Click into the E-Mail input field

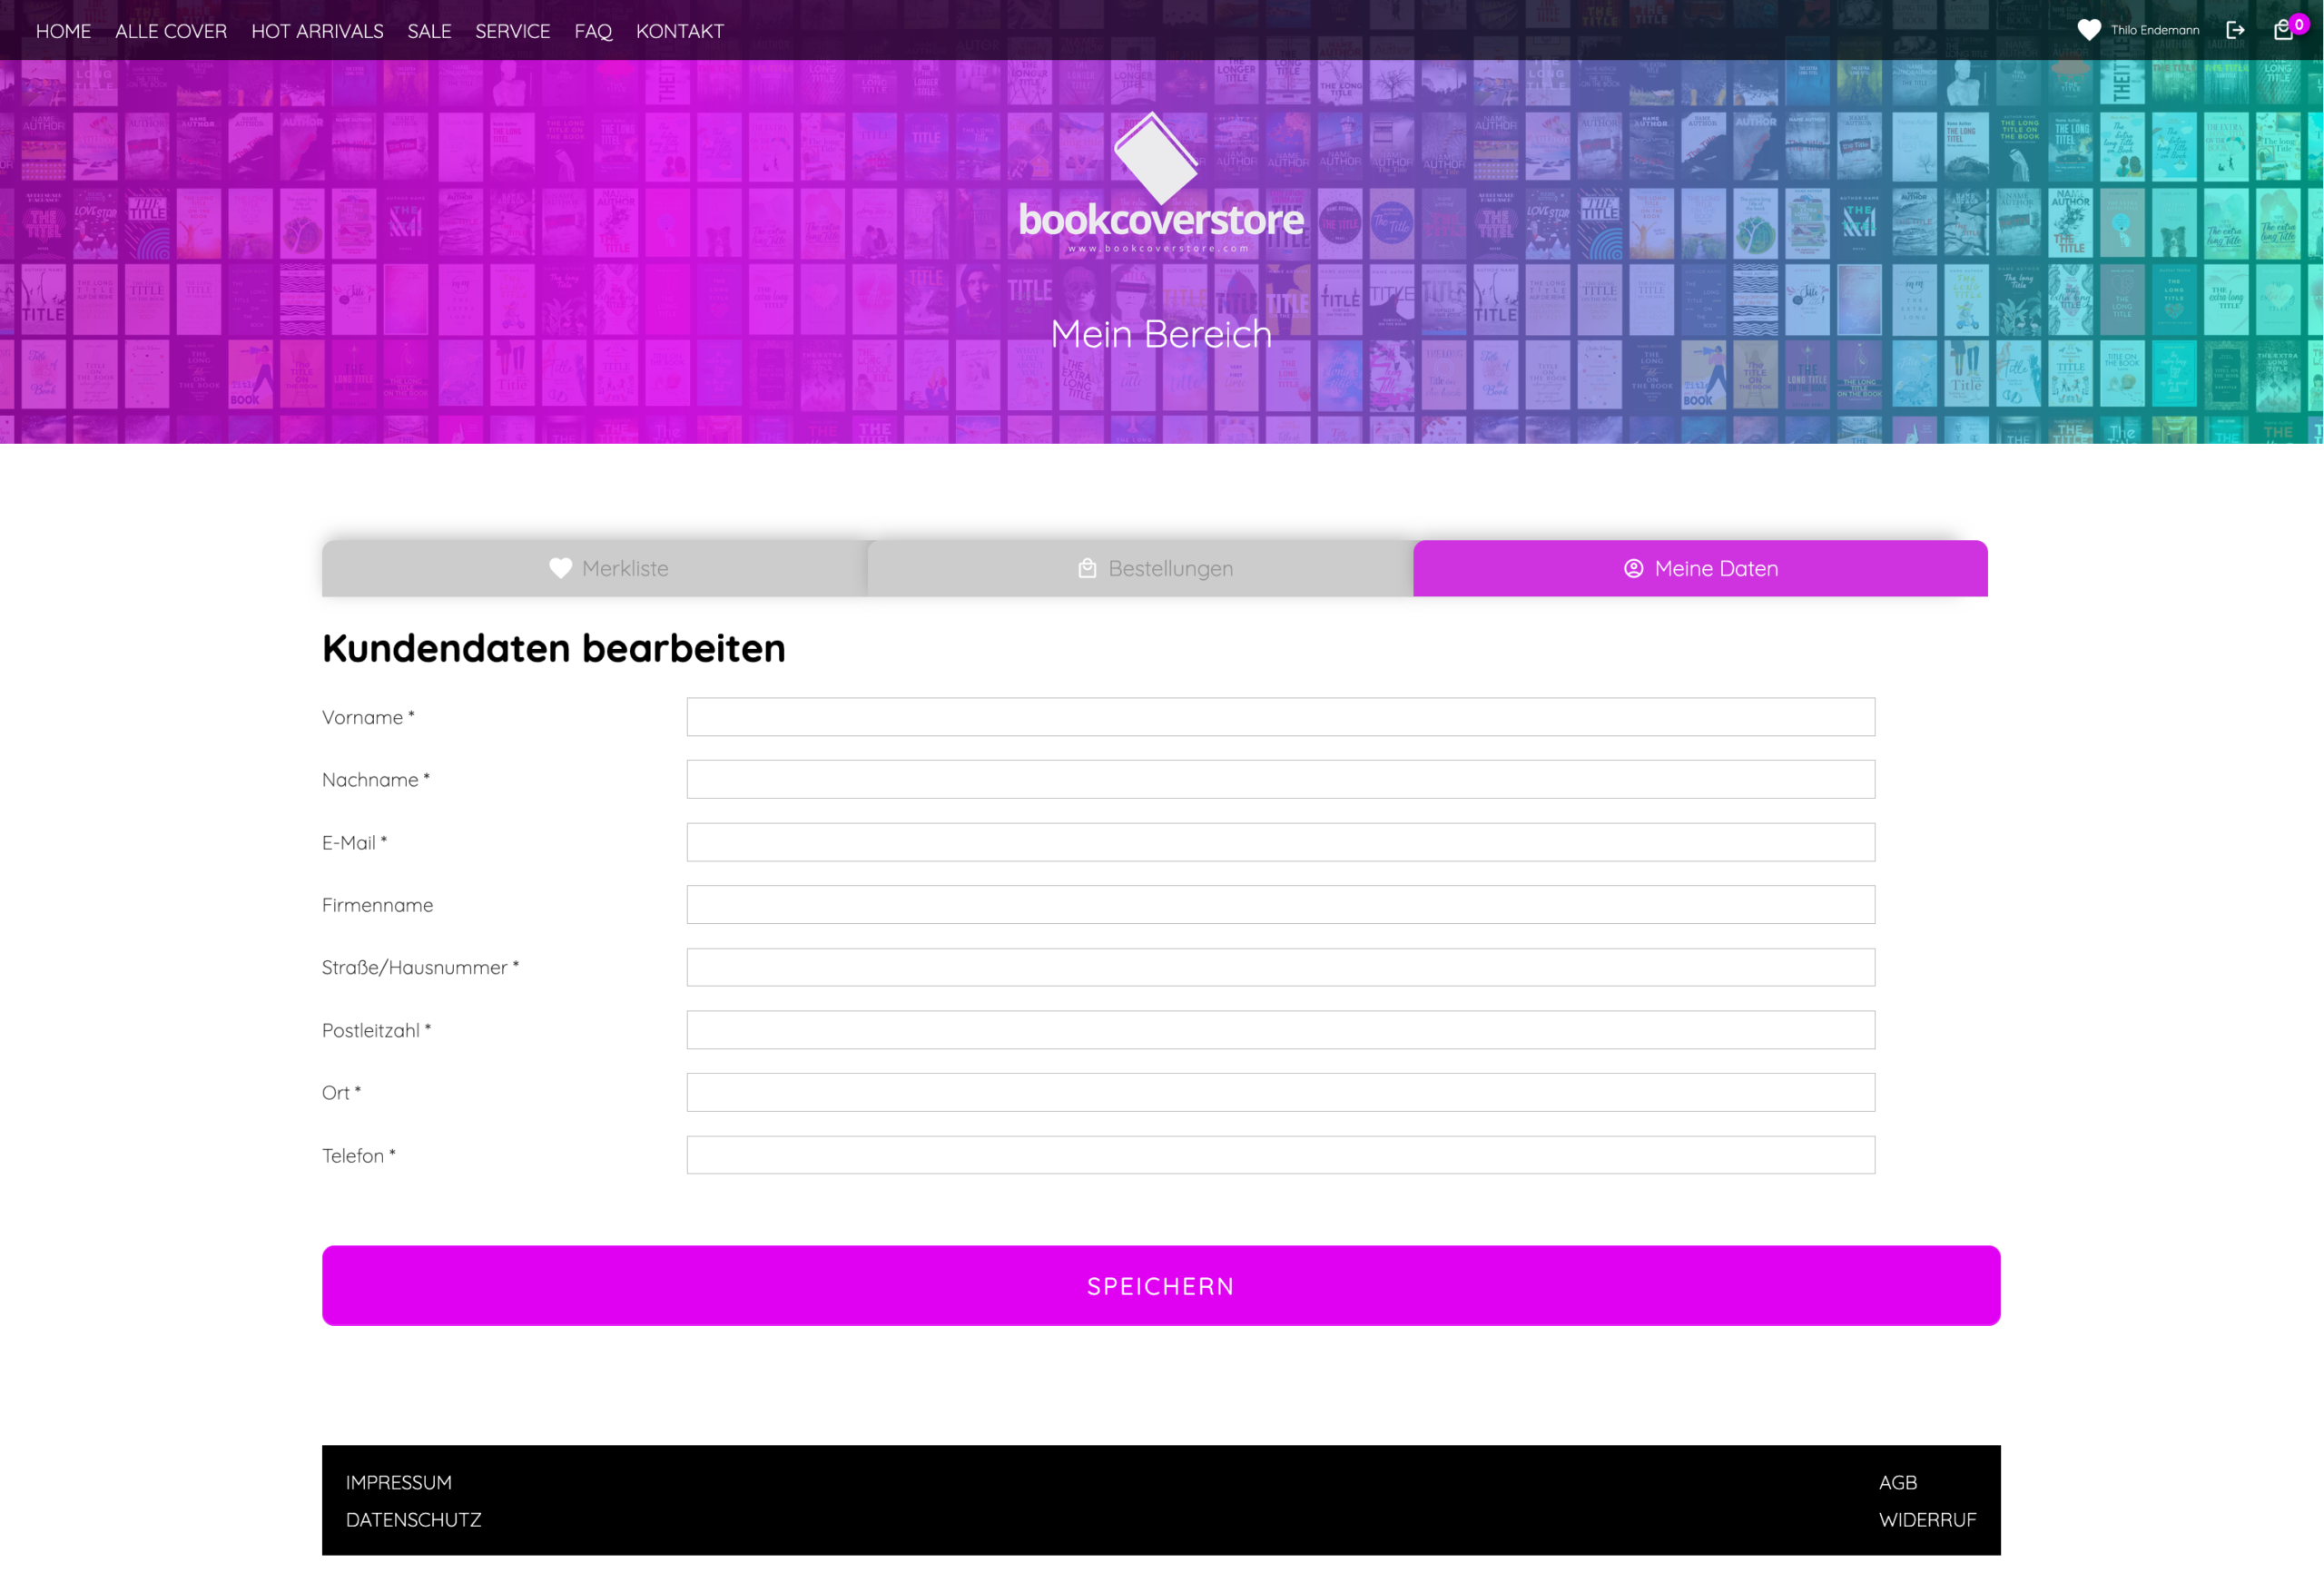pos(1280,842)
